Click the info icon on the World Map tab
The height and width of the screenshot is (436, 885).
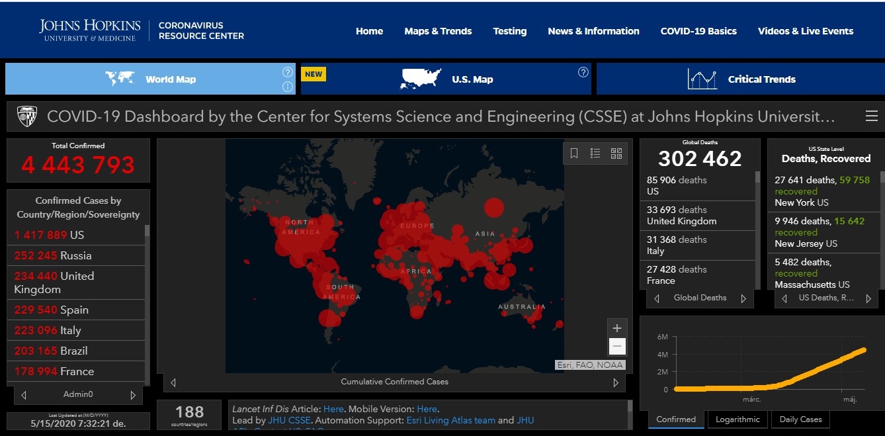point(287,87)
